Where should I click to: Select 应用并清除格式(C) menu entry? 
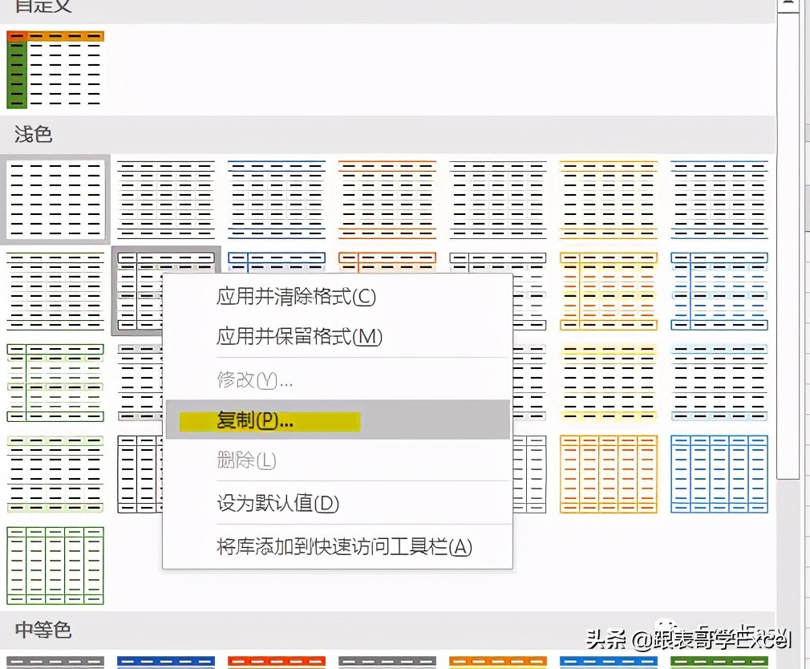click(x=338, y=297)
